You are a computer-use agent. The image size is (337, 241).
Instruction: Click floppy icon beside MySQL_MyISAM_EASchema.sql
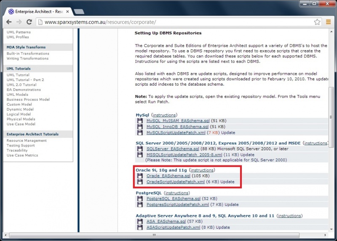[x=140, y=121]
